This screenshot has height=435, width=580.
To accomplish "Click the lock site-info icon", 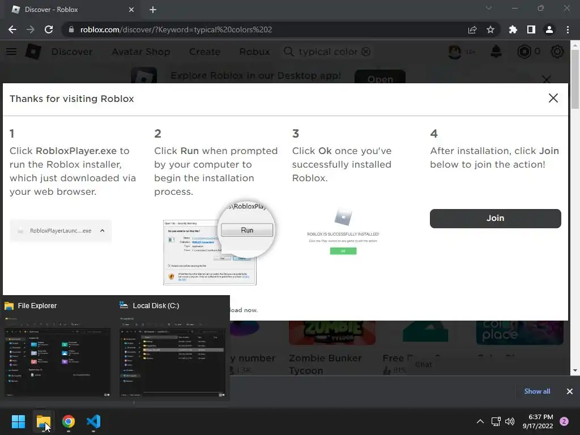I will 71,29.
